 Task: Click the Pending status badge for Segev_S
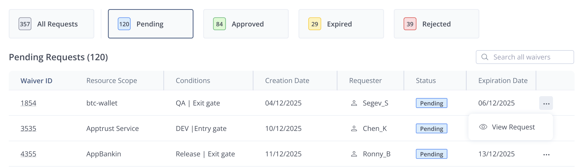432,103
